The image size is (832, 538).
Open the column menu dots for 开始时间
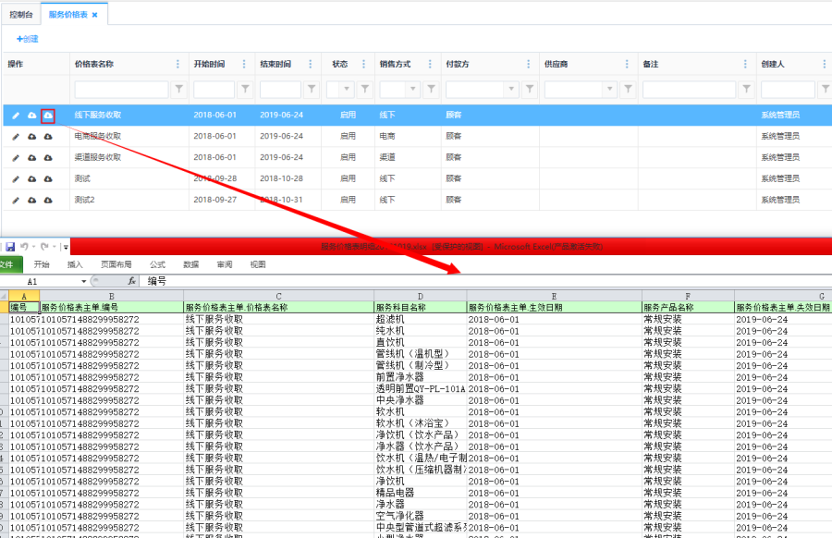coord(245,65)
